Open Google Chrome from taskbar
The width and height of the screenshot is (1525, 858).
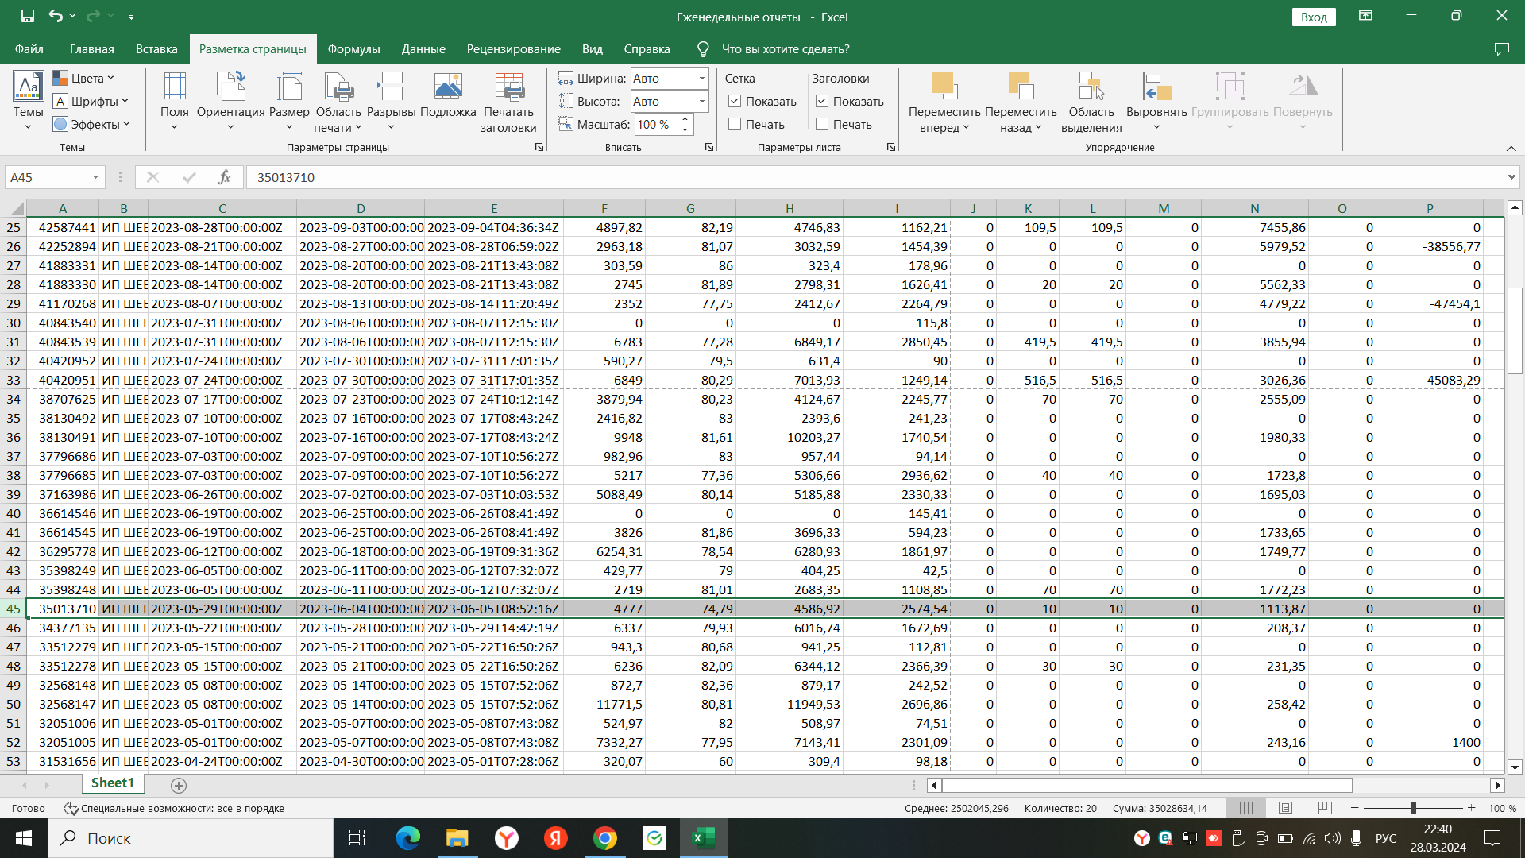[604, 838]
